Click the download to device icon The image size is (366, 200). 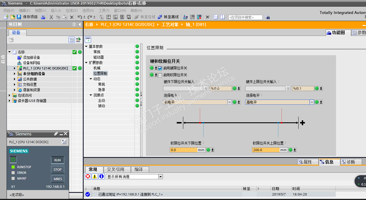coord(108,17)
